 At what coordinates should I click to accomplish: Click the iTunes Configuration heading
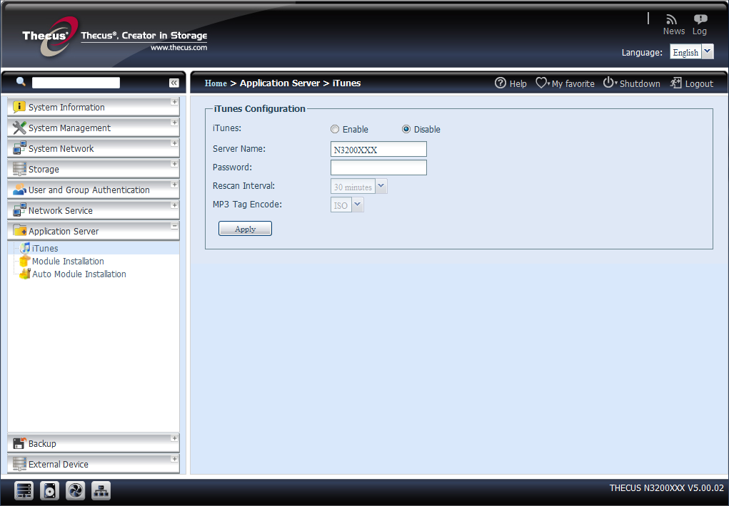(259, 108)
